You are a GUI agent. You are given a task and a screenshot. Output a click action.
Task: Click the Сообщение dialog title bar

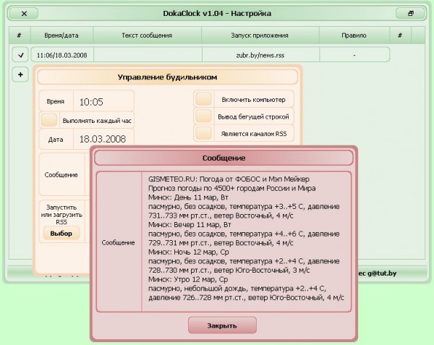[224, 158]
